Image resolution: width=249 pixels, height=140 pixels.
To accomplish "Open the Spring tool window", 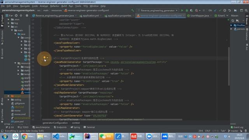I will click(x=75, y=127).
